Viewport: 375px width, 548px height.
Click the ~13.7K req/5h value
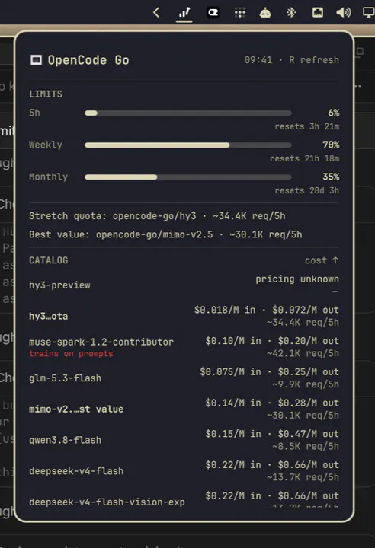(x=303, y=477)
